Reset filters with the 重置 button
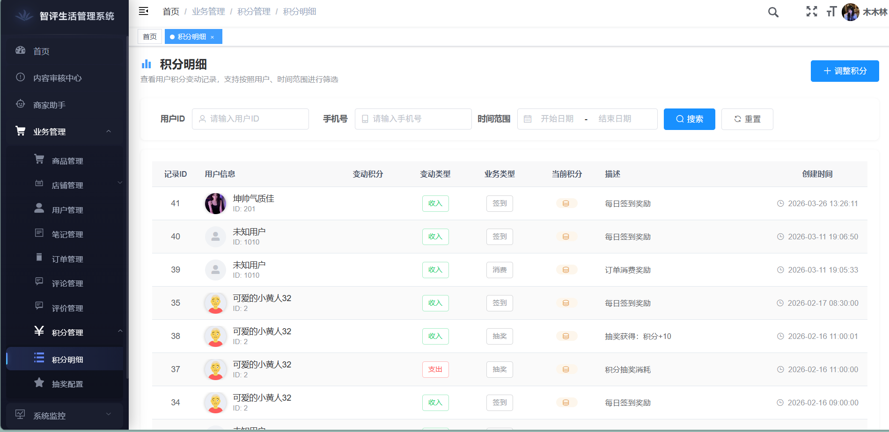This screenshot has width=889, height=432. [747, 119]
